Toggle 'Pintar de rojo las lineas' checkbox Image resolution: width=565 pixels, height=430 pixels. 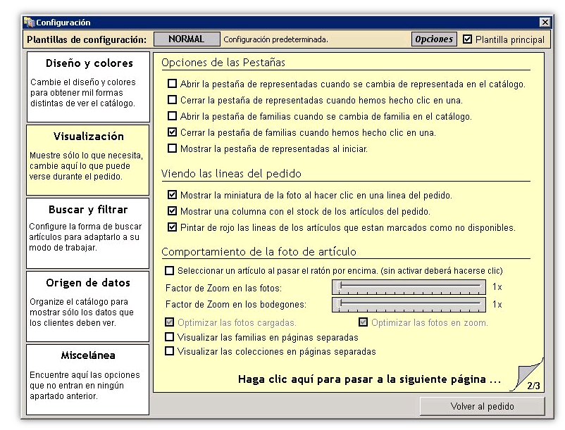click(172, 227)
